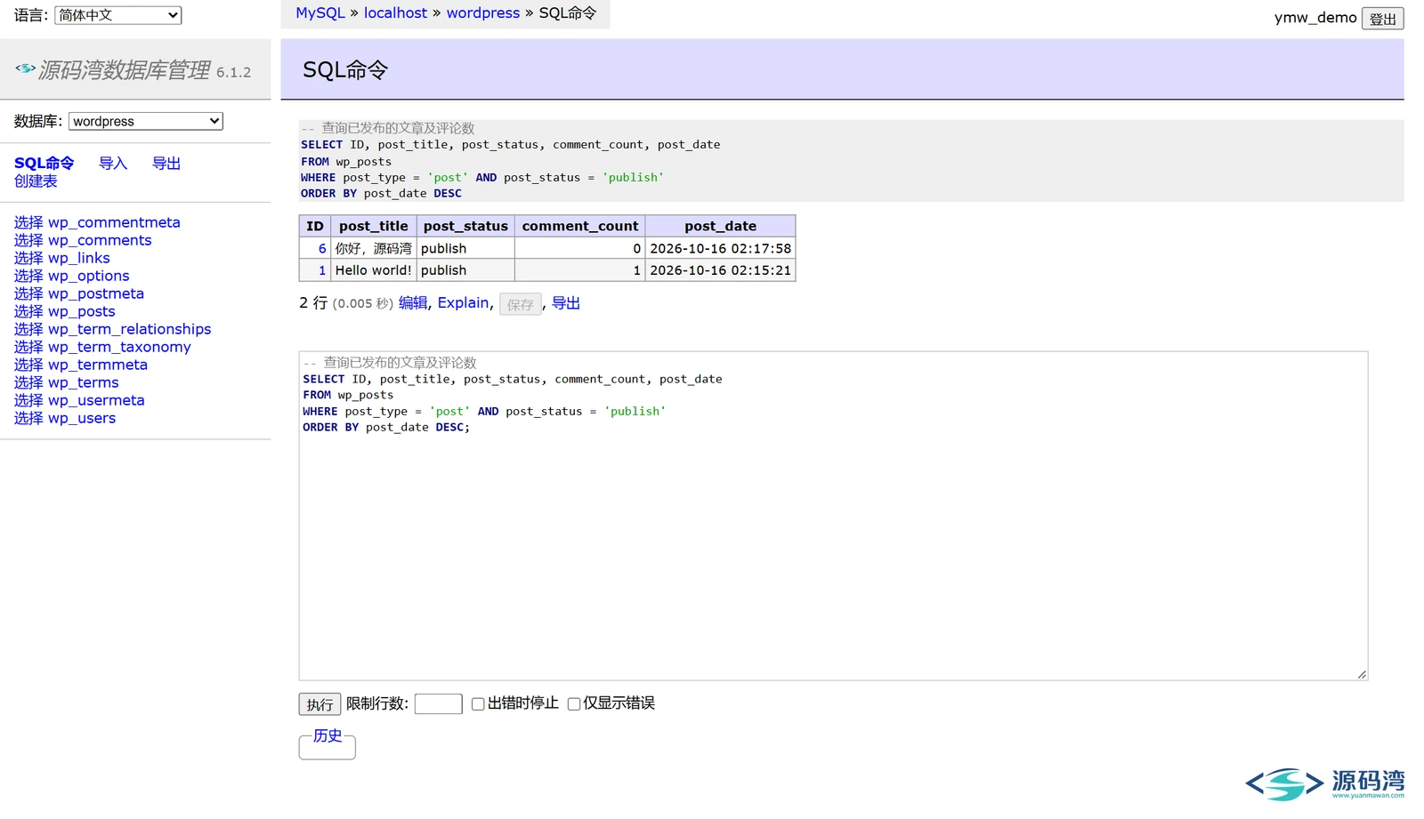Click the 执行 execute button

320,704
